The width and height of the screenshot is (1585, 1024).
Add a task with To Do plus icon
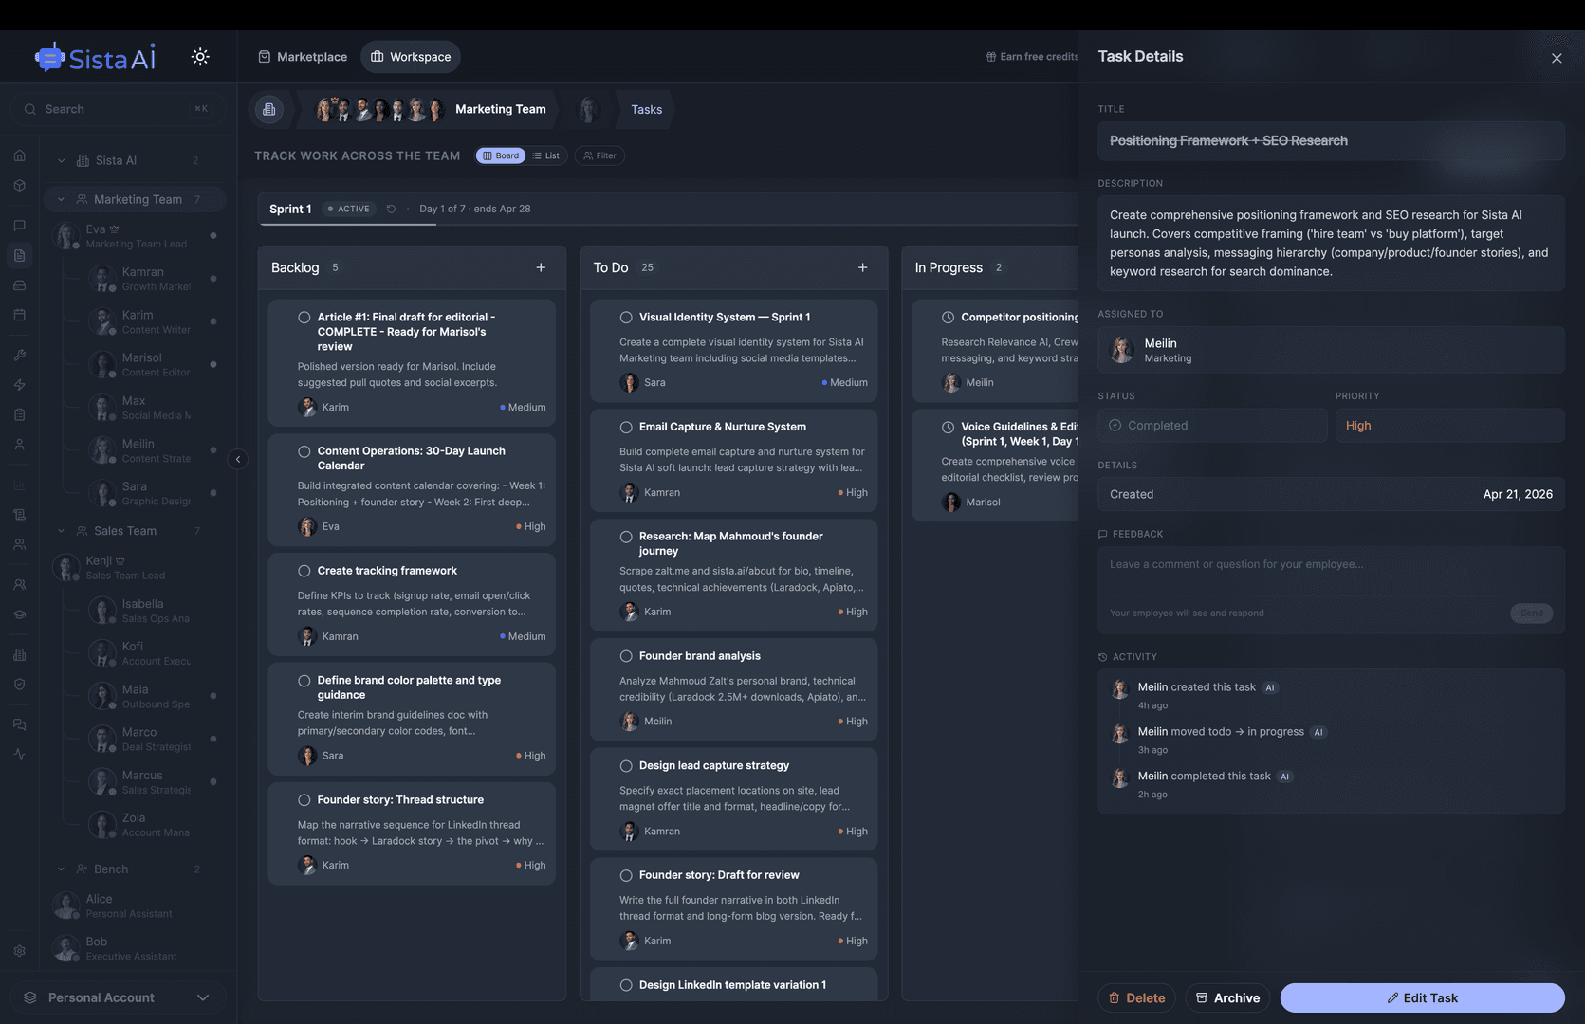(862, 267)
